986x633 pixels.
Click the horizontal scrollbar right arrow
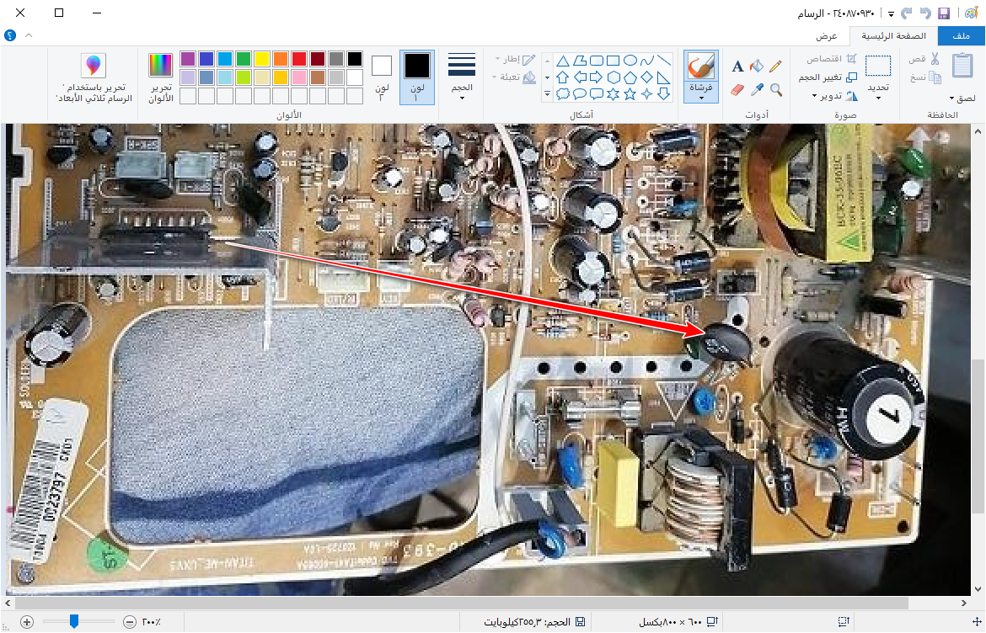tap(964, 603)
